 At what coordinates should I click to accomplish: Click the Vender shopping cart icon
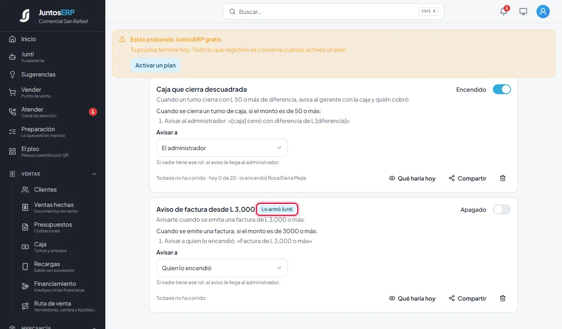click(12, 92)
